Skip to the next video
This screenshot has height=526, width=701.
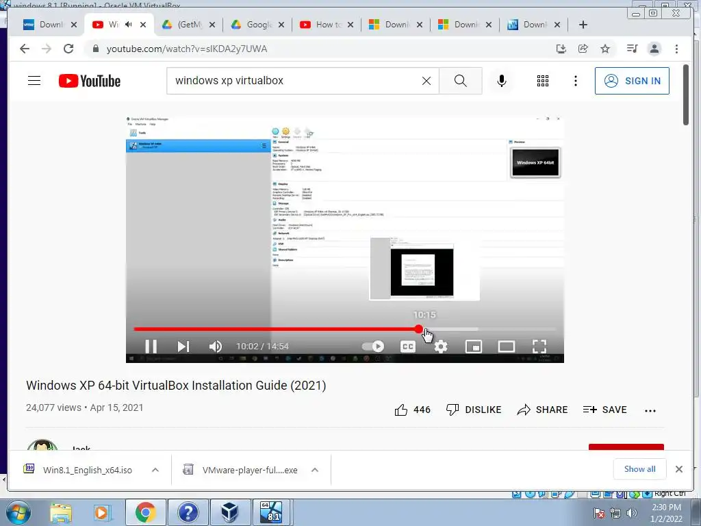[183, 346]
